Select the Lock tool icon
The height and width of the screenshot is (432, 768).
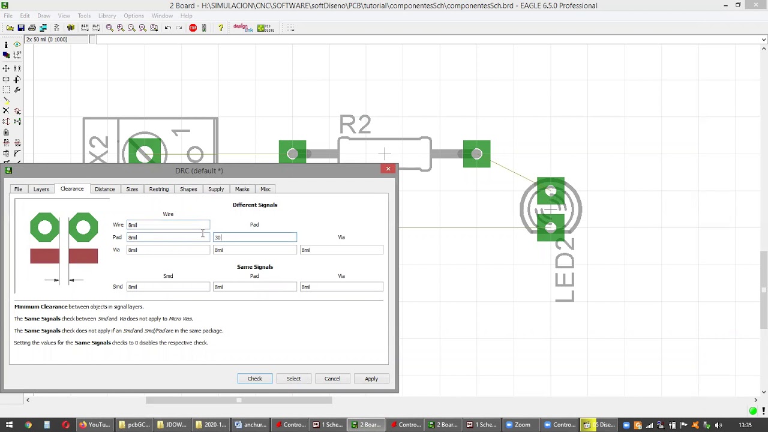tap(6, 132)
